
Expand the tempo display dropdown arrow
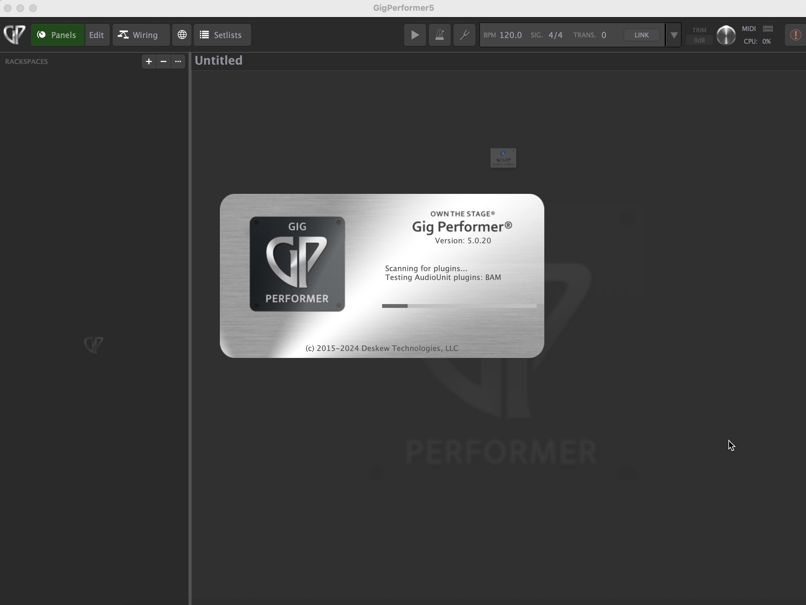point(674,35)
